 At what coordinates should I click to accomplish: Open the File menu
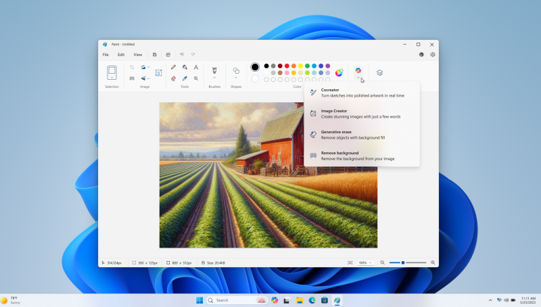coord(105,54)
